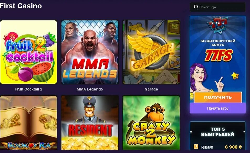Open the Garage game thumbnail
Screen dimensions: 250x153
click(151, 52)
